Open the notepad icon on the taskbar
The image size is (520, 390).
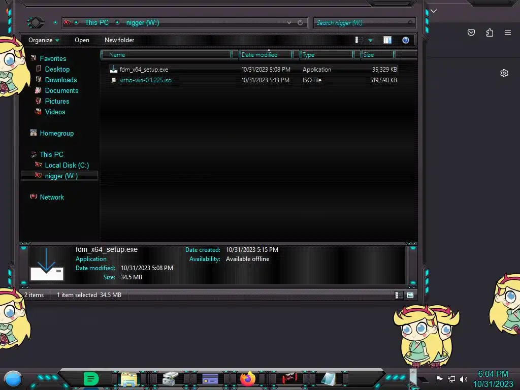click(329, 379)
